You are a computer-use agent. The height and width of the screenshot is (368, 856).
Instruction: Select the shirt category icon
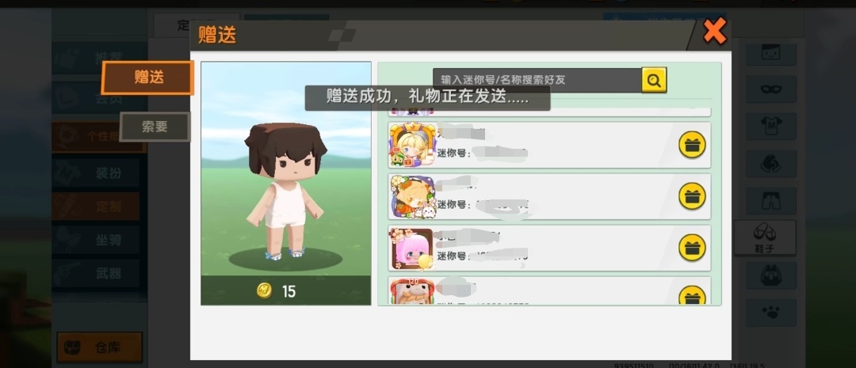point(771,127)
